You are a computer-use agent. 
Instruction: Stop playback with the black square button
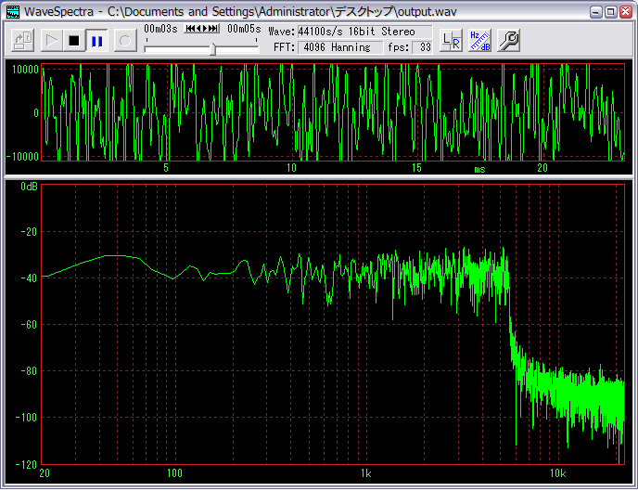click(74, 40)
